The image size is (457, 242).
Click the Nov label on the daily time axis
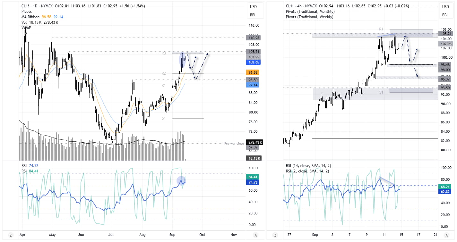234,235
